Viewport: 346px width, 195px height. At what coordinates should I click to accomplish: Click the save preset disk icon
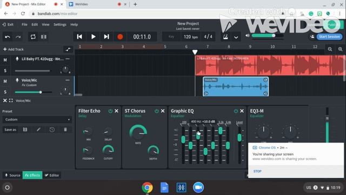pos(25,129)
